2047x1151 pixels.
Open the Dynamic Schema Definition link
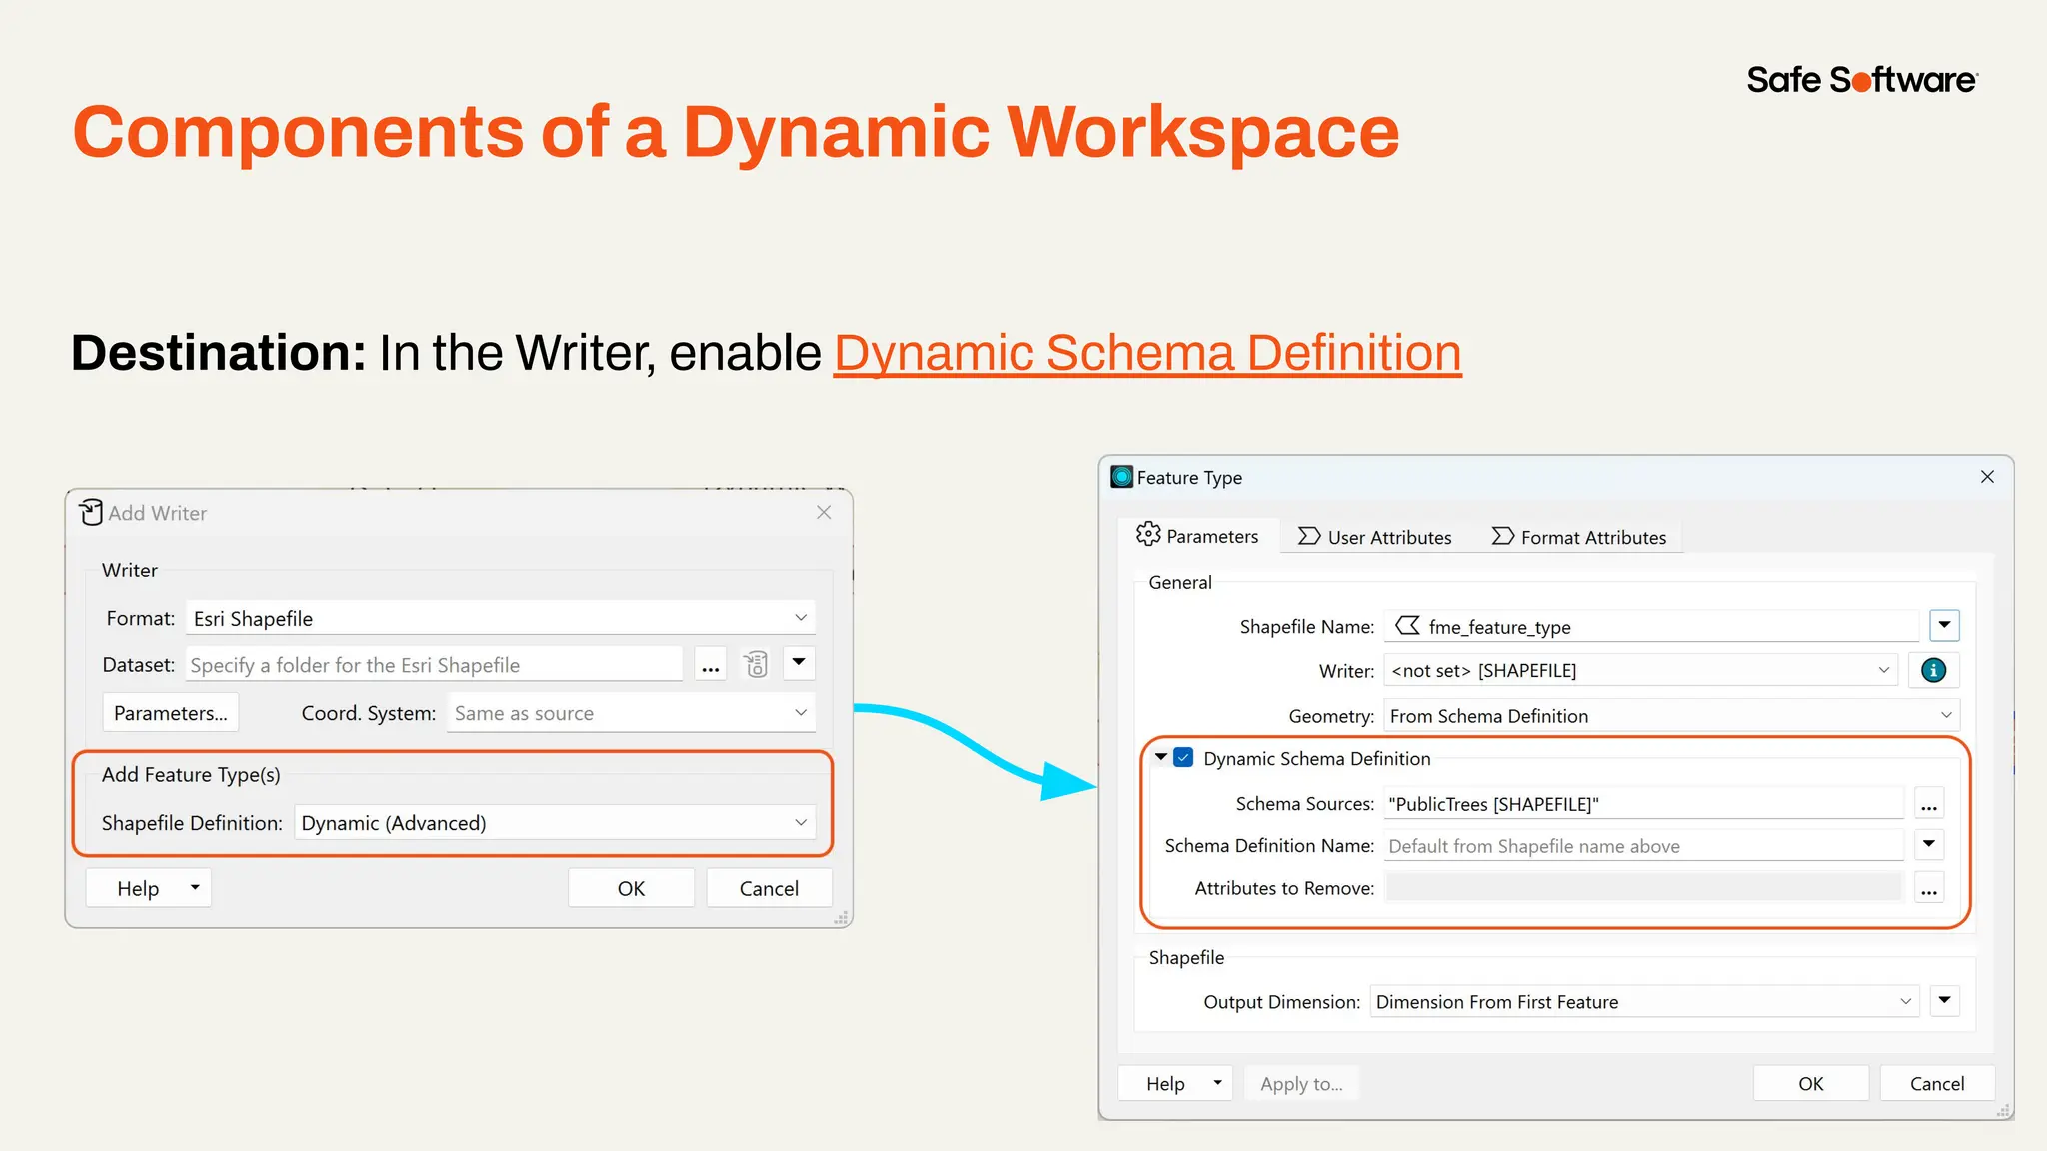[1147, 353]
